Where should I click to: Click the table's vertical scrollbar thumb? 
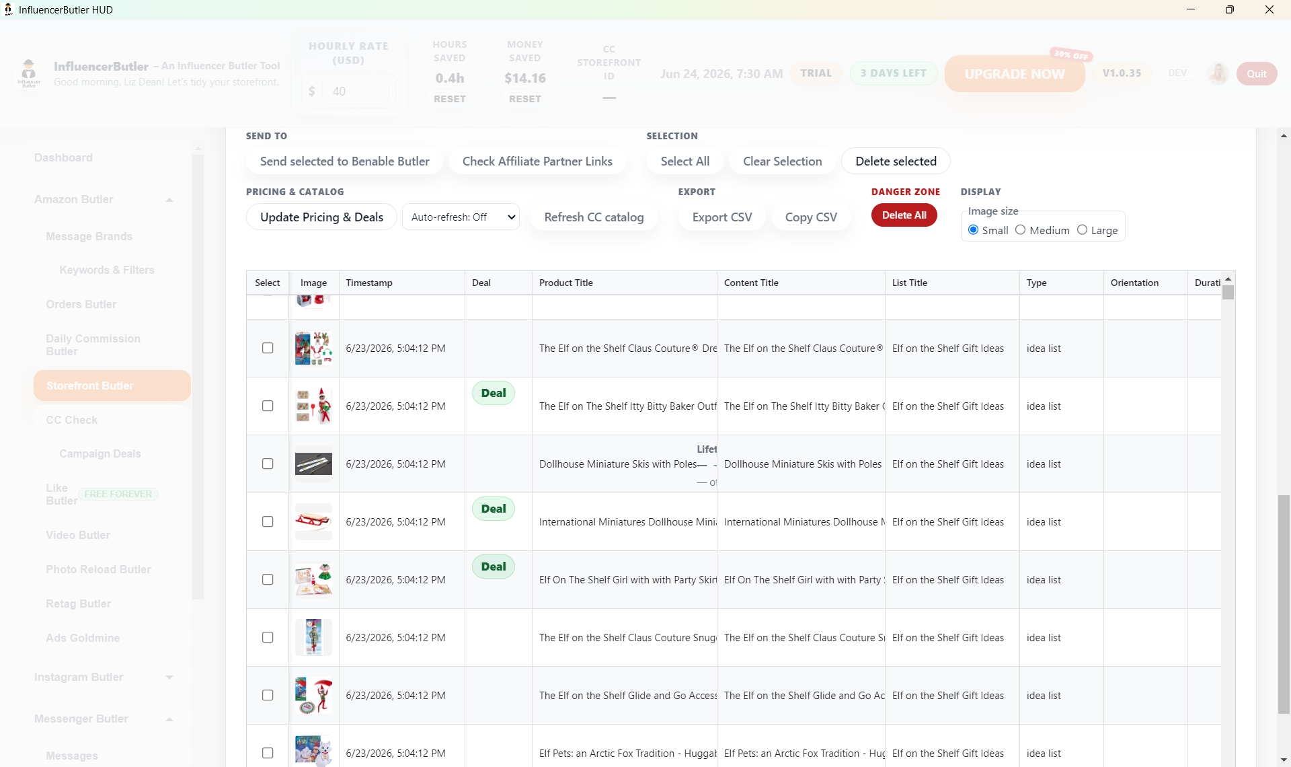pos(1228,293)
